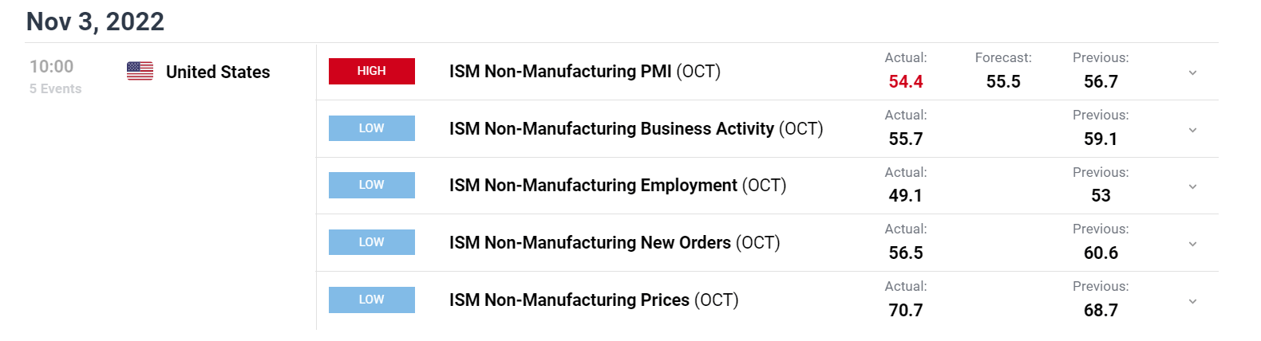1261x341 pixels.
Task: Click the 10:00 event time label
Action: 51,67
